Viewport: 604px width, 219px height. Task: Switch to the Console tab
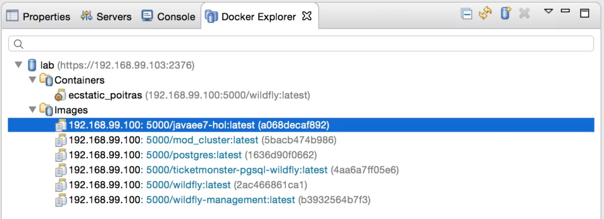168,17
